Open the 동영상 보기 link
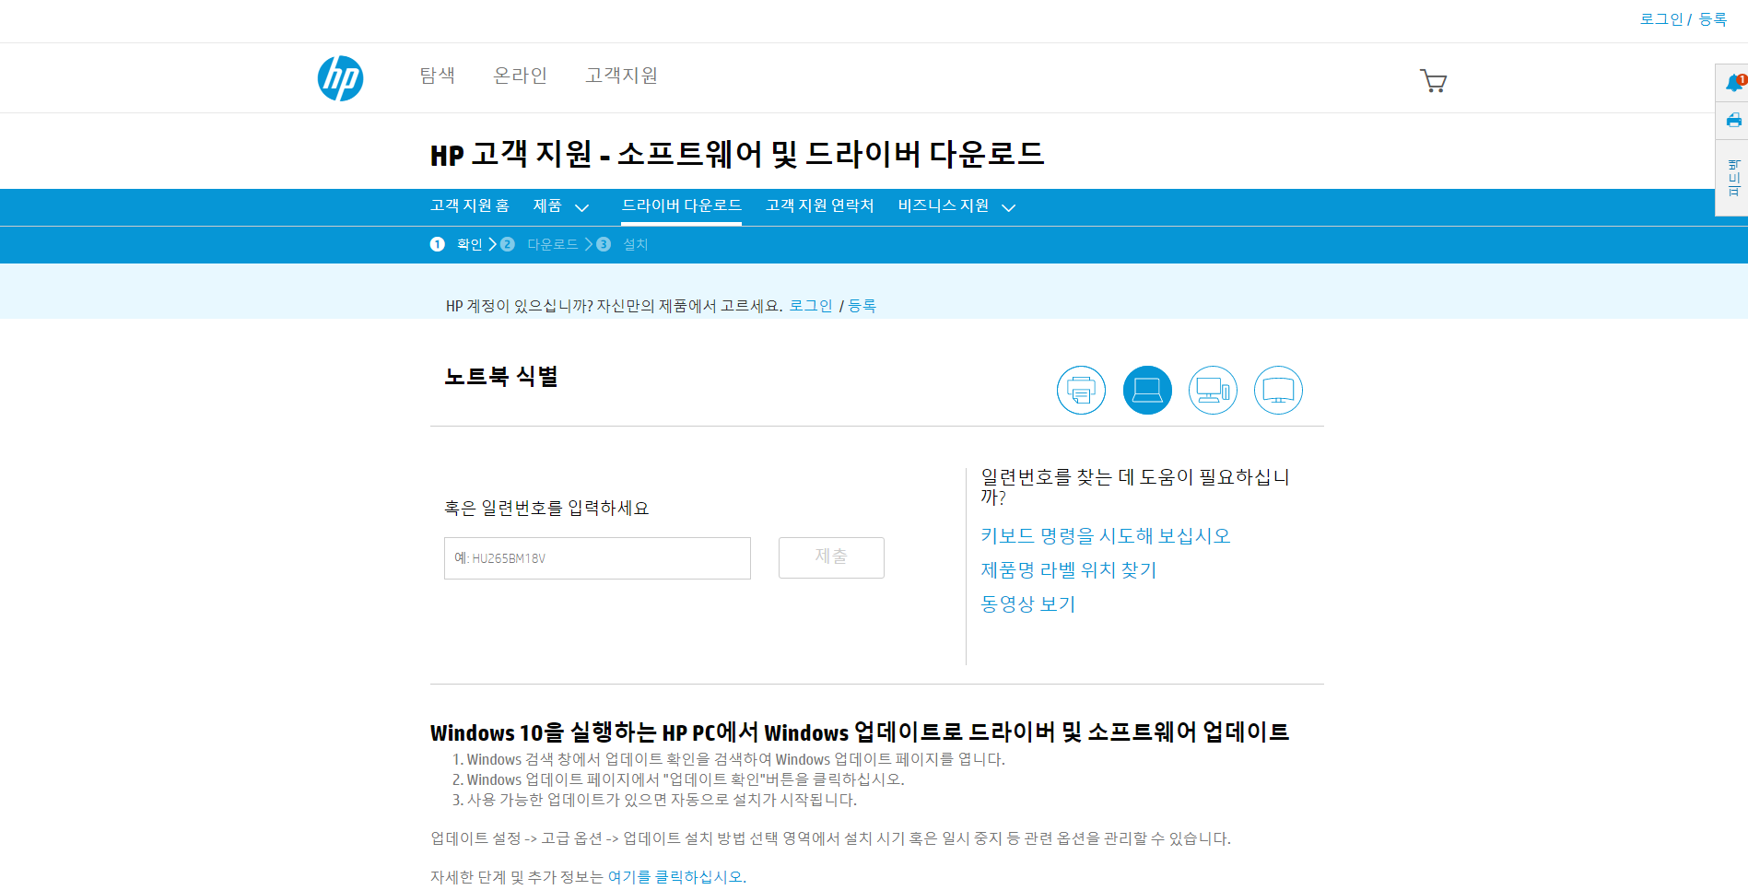 [x=1028, y=604]
